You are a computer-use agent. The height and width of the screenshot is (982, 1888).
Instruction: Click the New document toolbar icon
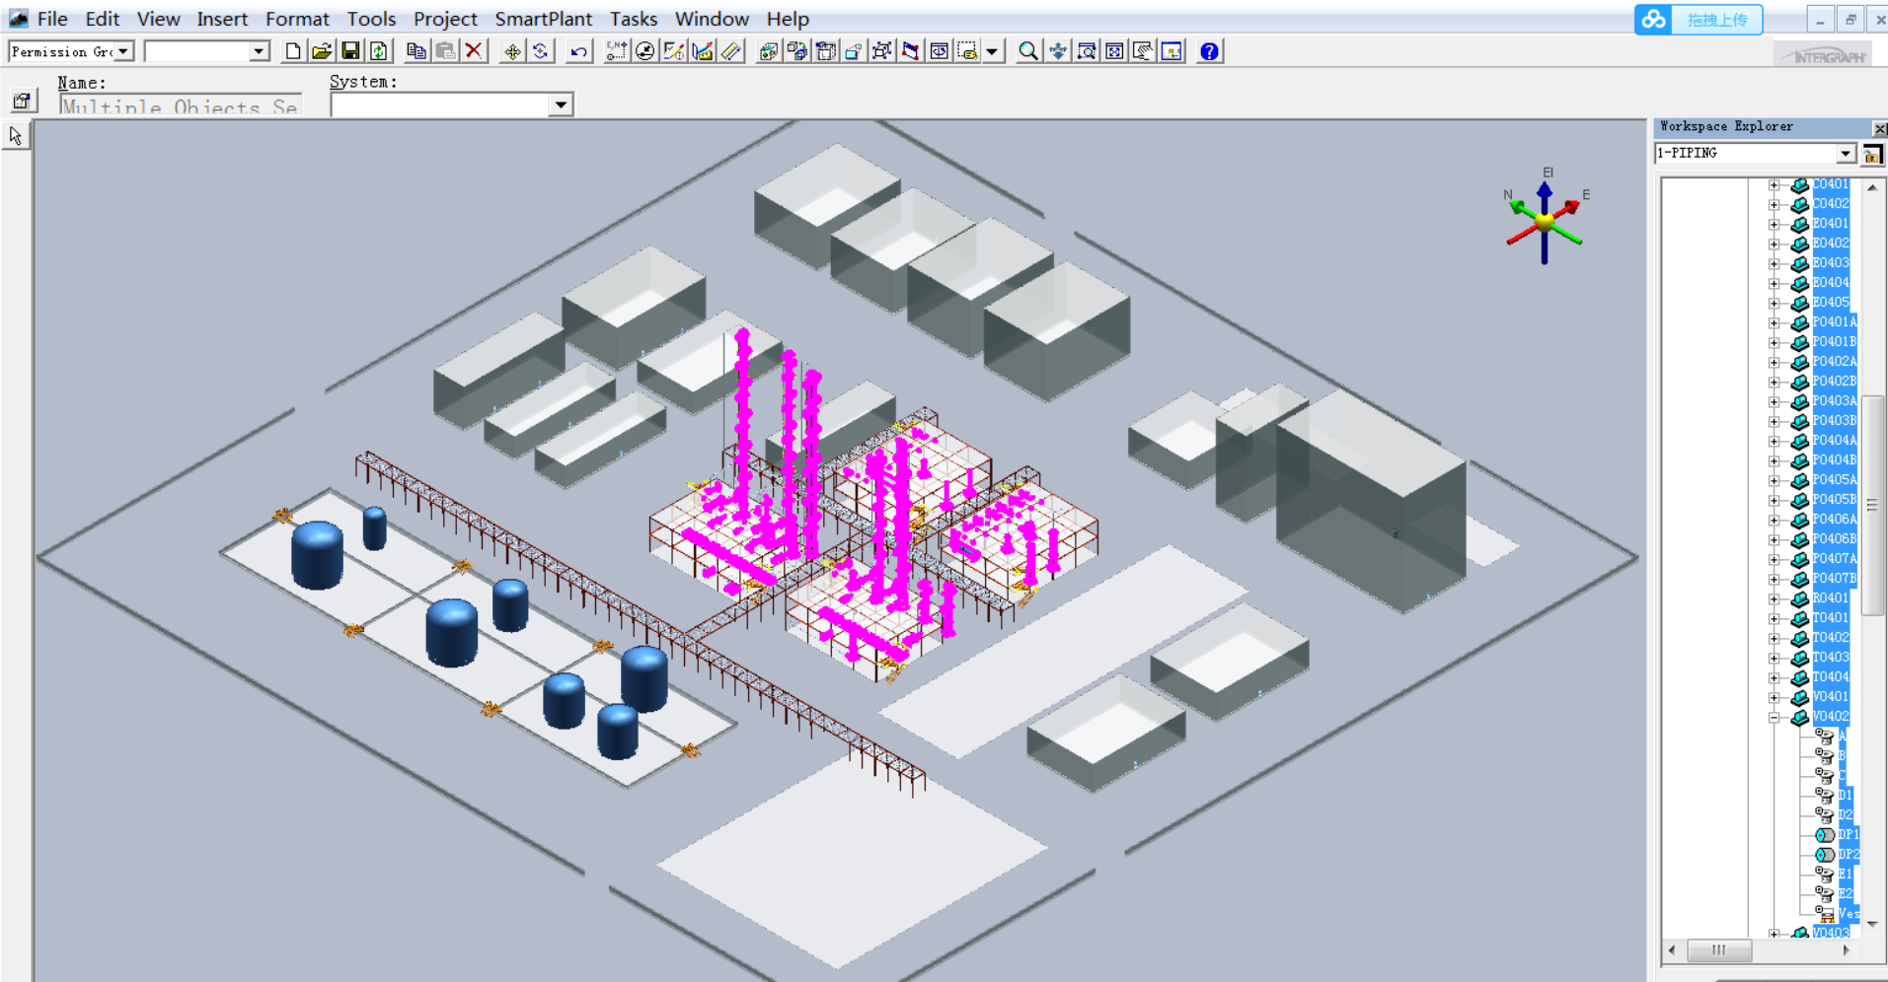tap(293, 51)
